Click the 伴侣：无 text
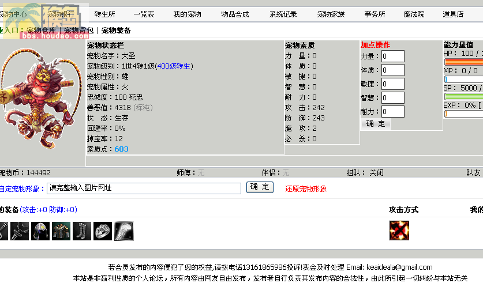This screenshot has height=283, width=483. tap(275, 172)
